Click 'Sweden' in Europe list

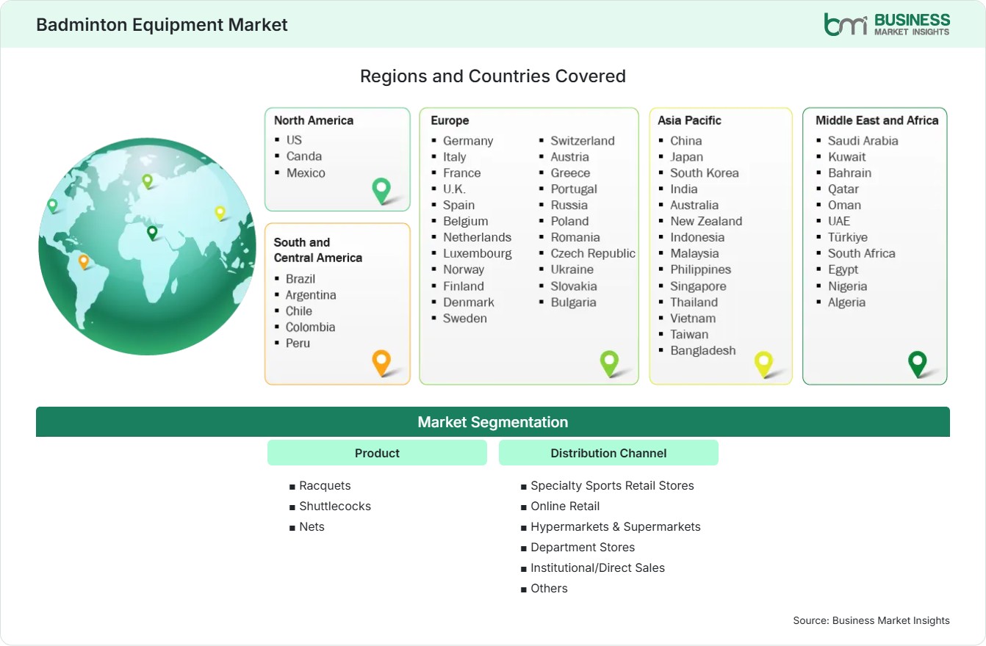point(465,319)
